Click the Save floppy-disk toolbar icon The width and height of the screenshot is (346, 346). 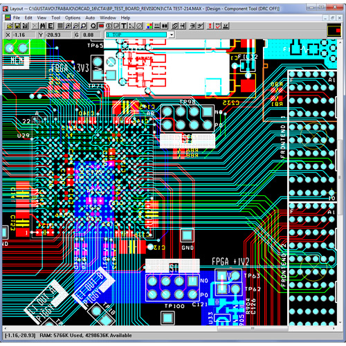coord(17,26)
